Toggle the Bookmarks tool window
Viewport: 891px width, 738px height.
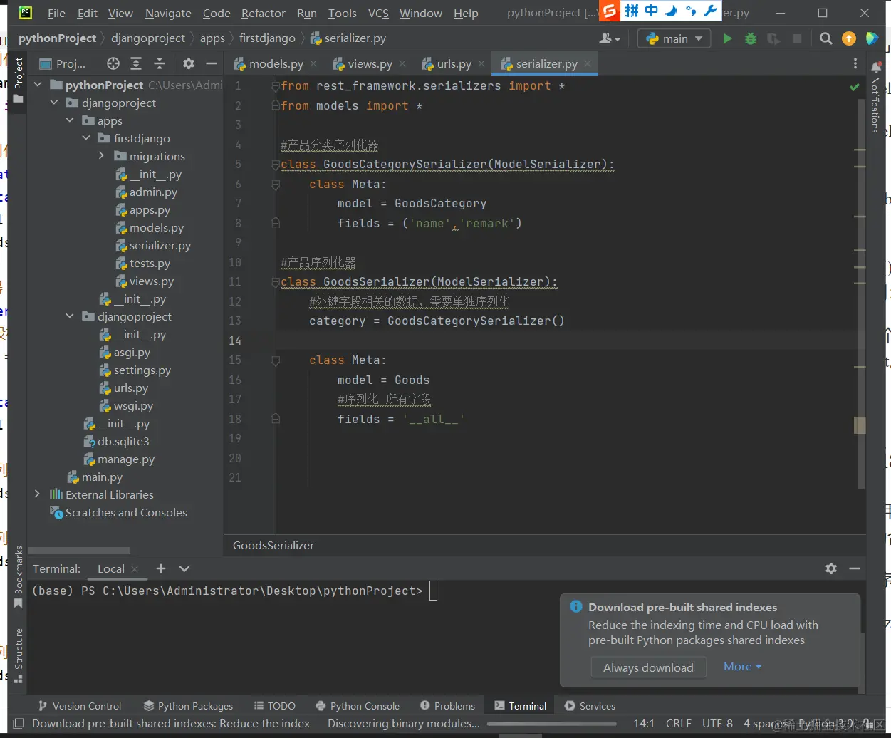coord(19,577)
